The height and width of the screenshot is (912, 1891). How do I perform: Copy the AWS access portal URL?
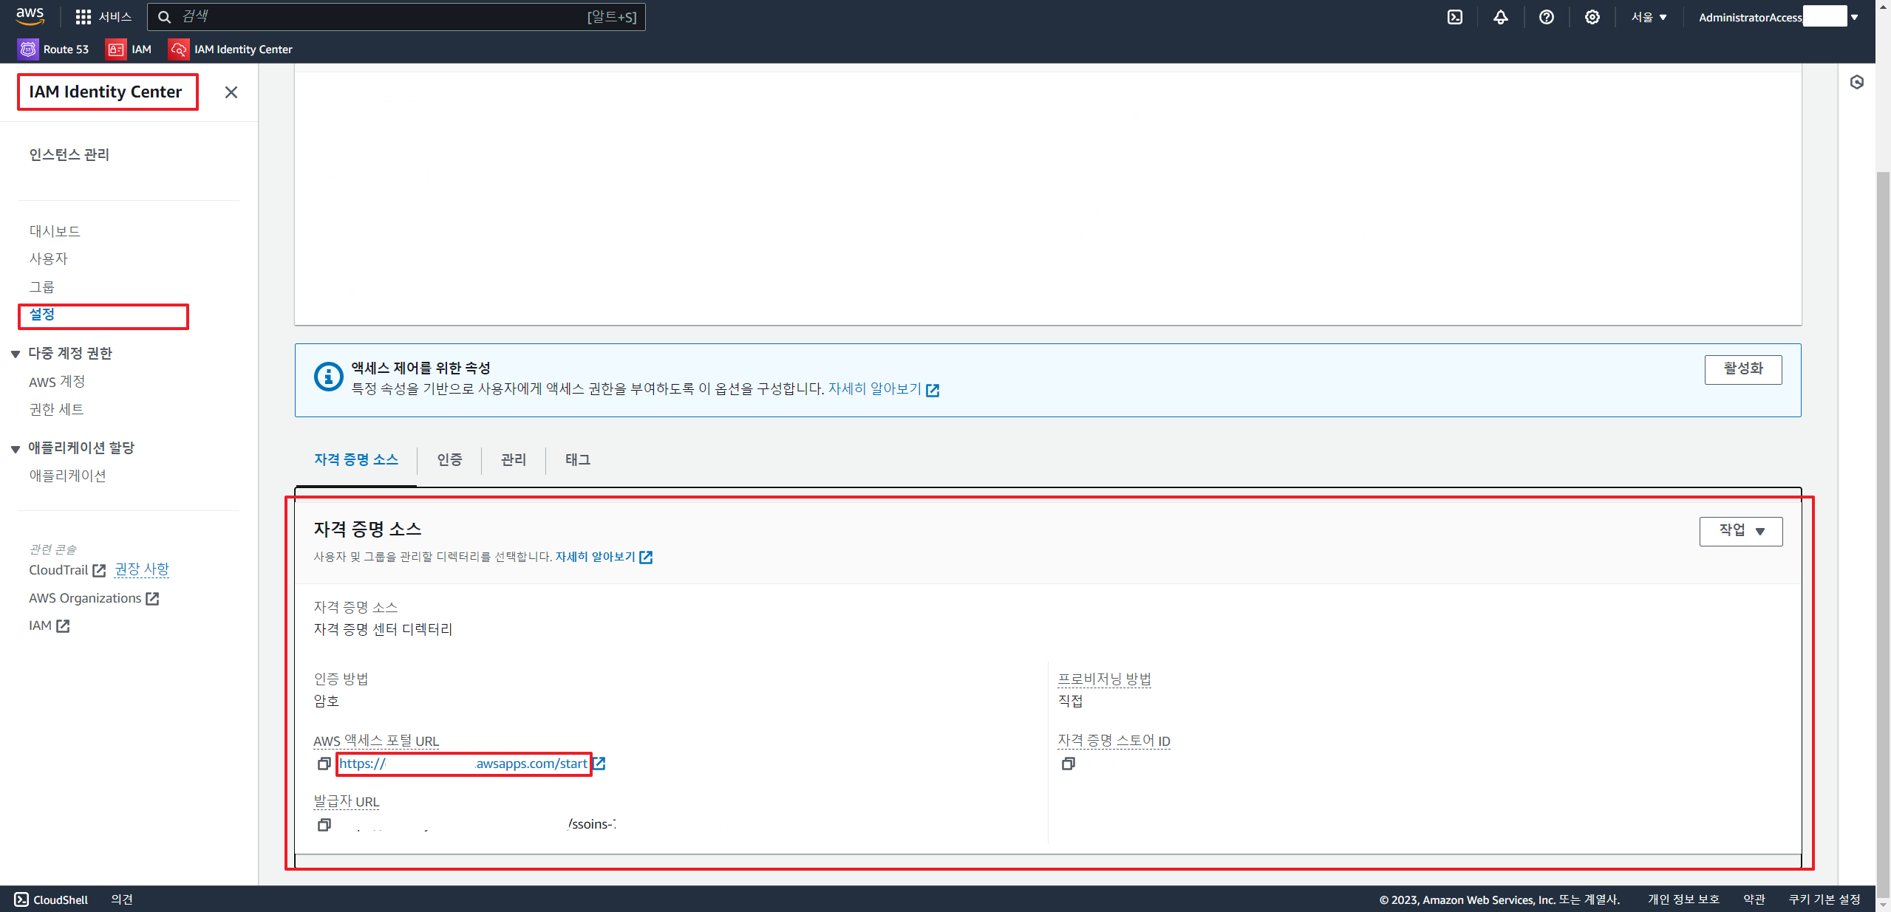pyautogui.click(x=324, y=764)
